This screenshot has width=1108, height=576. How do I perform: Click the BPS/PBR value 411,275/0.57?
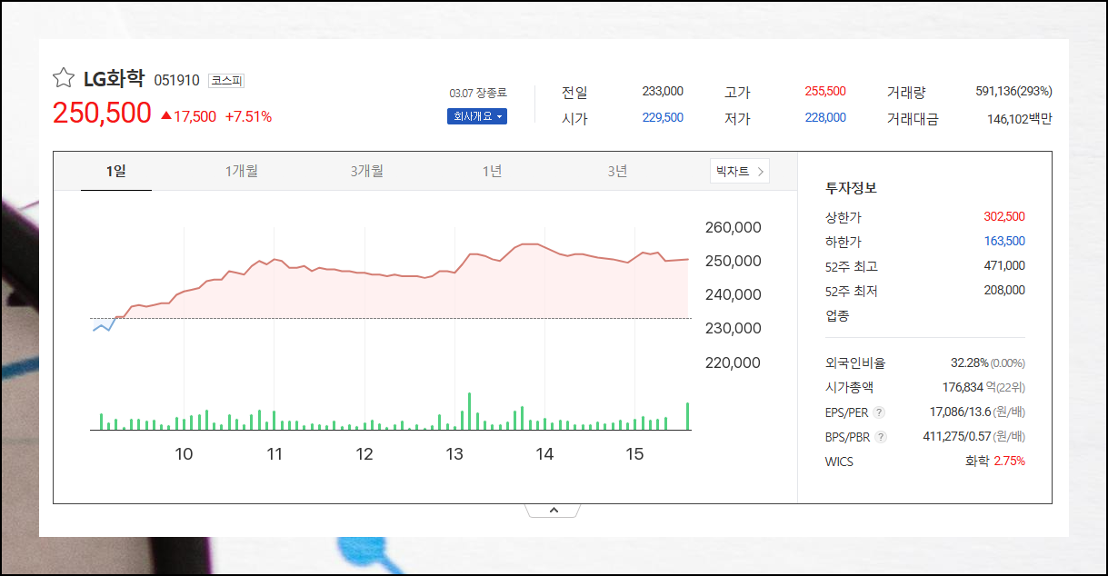[957, 436]
